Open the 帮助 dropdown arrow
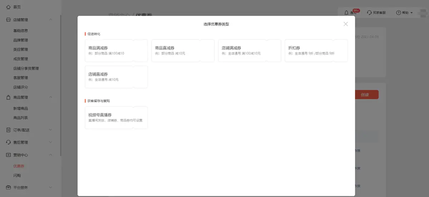This screenshot has width=429, height=197. point(411,13)
